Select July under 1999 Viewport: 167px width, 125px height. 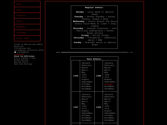[84, 77]
